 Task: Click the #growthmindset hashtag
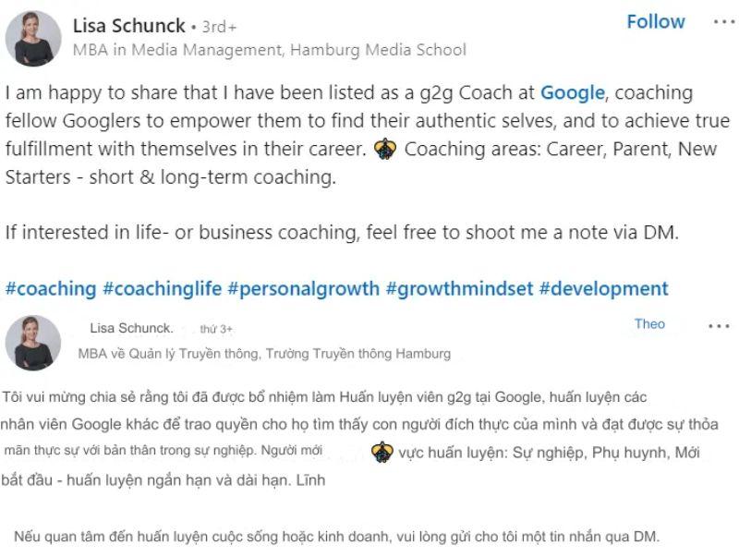[x=459, y=288]
